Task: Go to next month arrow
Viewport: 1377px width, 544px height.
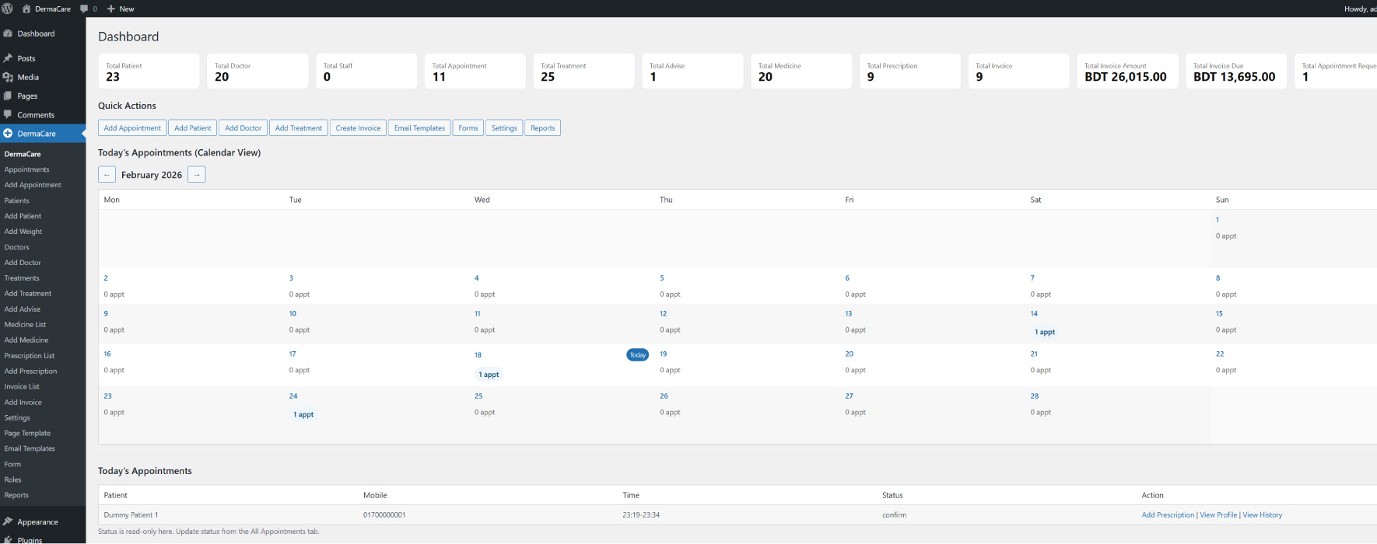Action: pos(197,175)
